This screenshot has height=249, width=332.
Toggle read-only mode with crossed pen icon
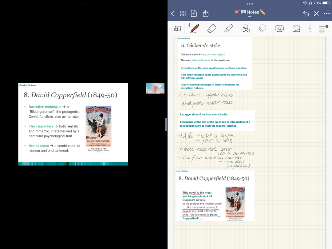coord(316,14)
